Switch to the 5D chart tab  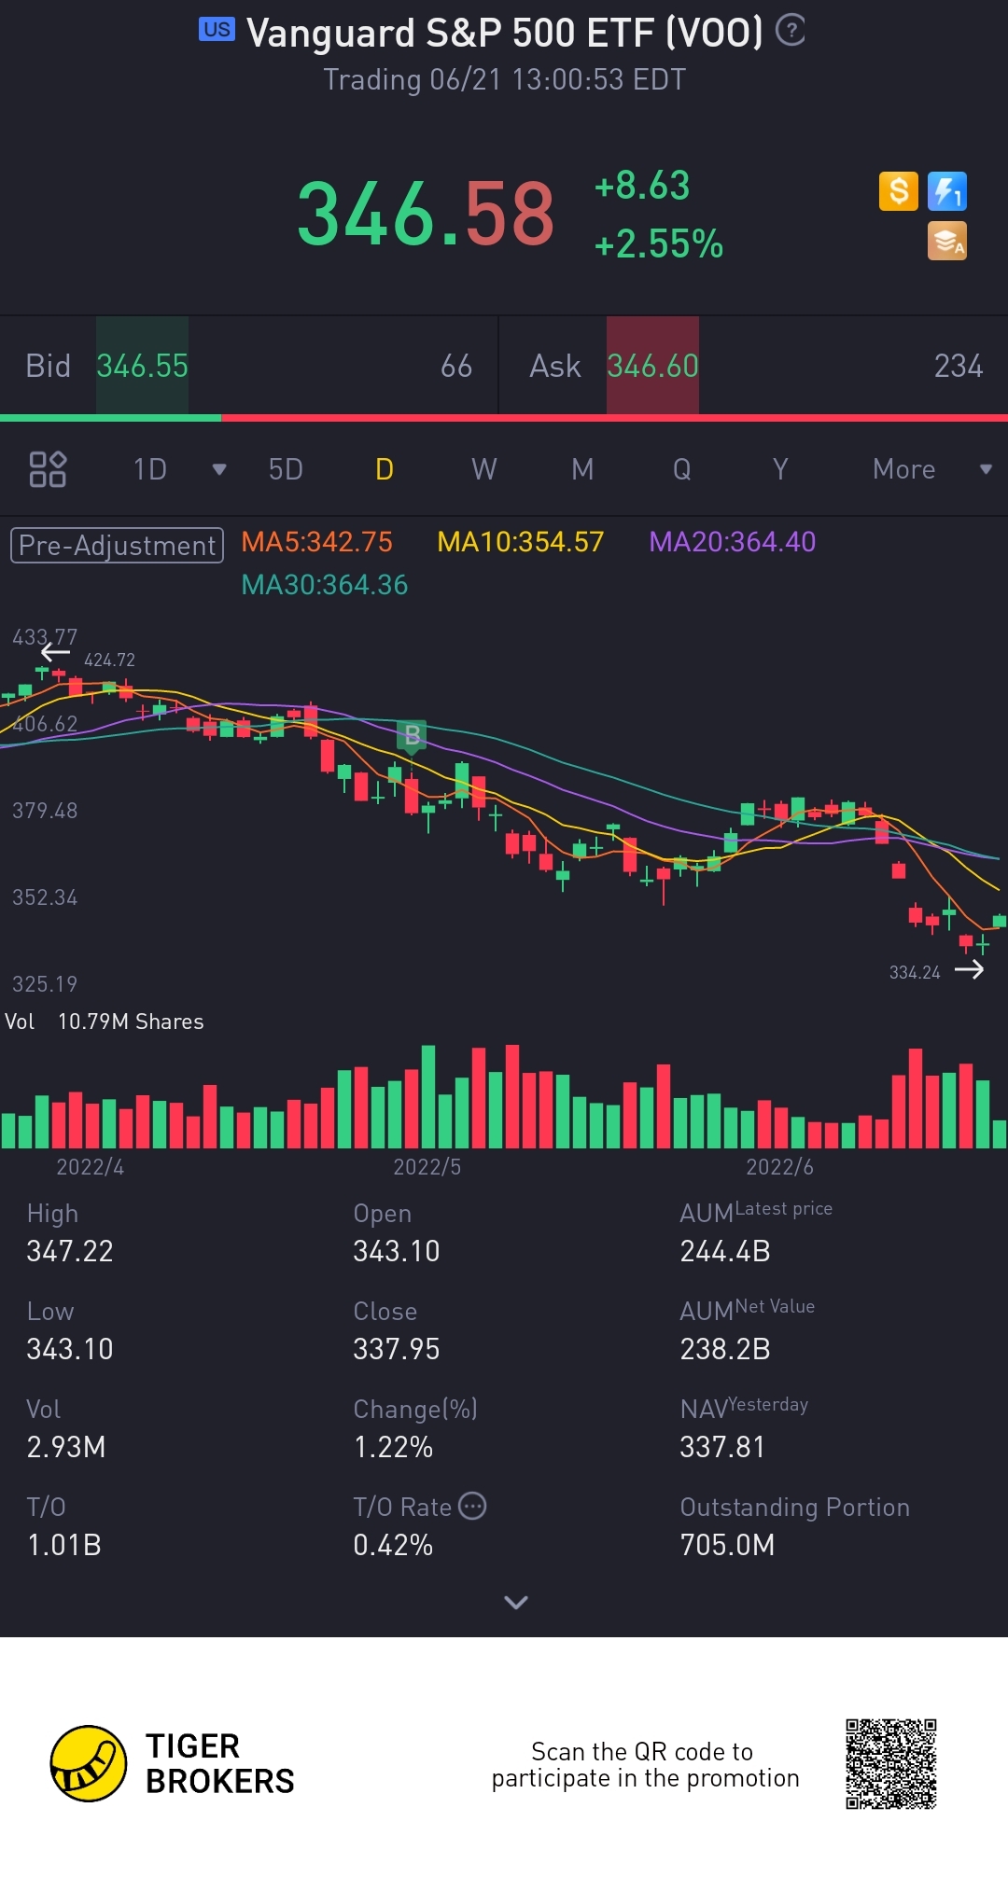click(x=286, y=469)
